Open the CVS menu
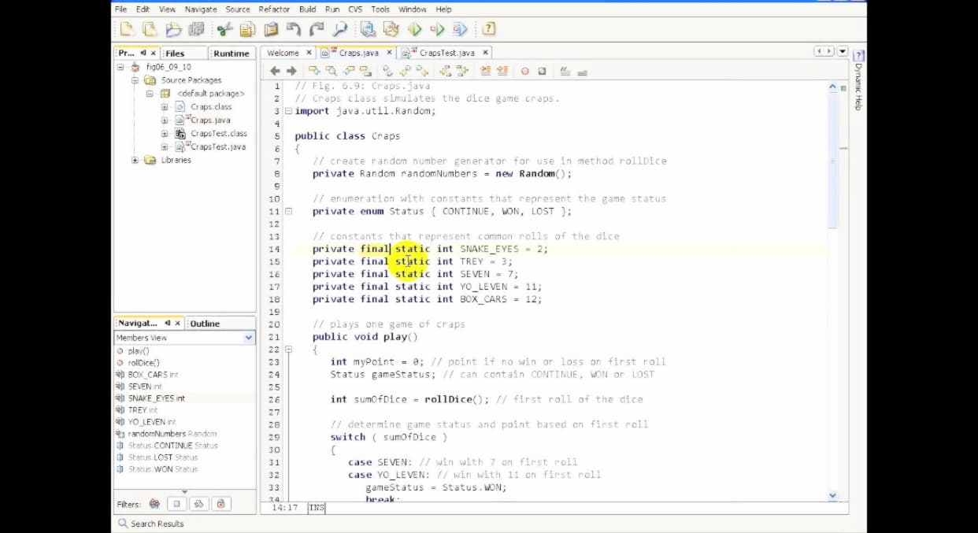The height and width of the screenshot is (533, 978). 355,9
